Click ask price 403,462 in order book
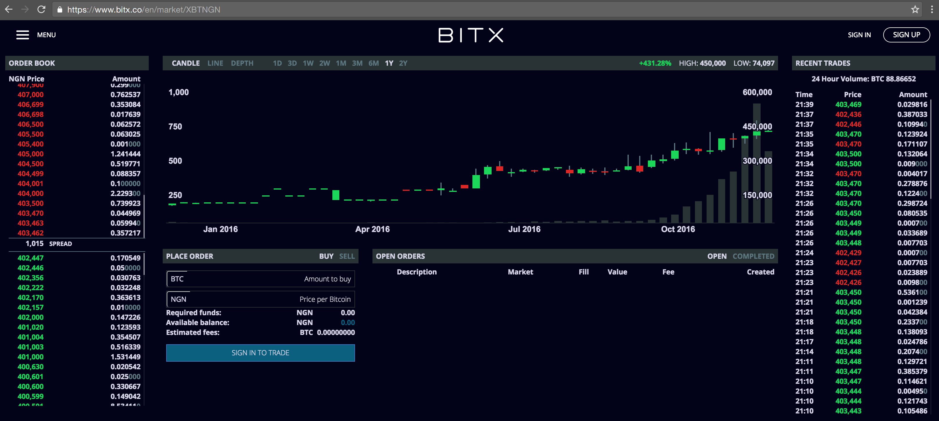The height and width of the screenshot is (421, 939). click(30, 233)
